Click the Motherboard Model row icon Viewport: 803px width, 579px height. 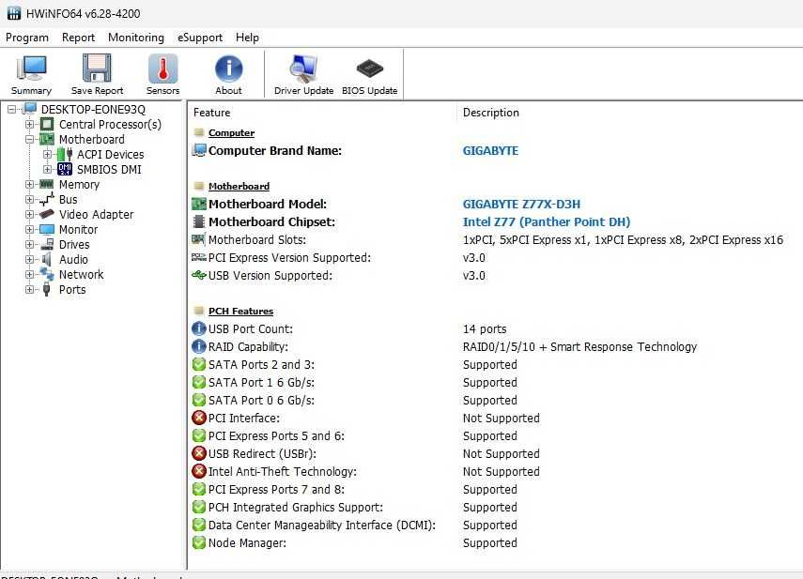199,204
